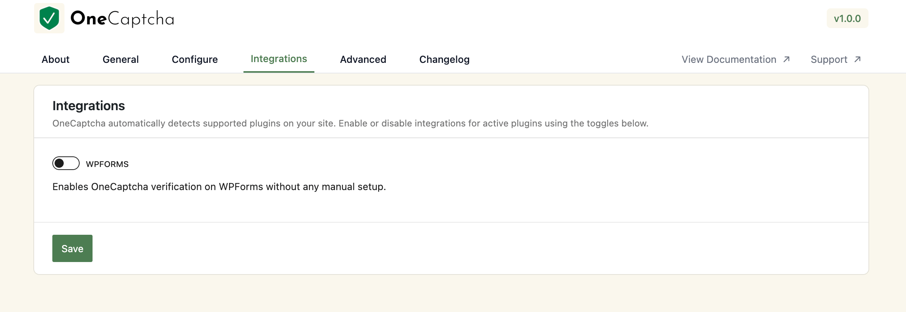The image size is (906, 312).
Task: Switch to the General tab
Action: [x=121, y=59]
